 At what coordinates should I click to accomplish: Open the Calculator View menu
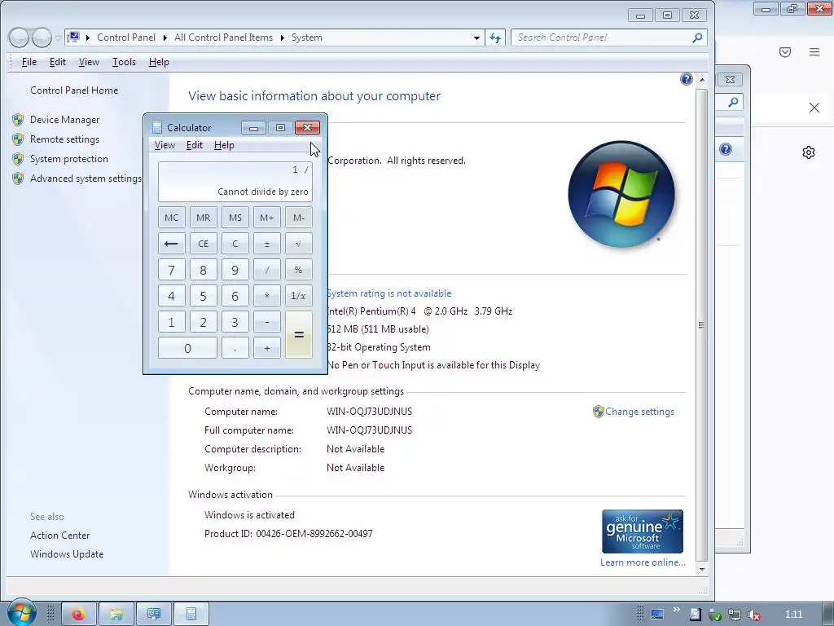tap(165, 145)
